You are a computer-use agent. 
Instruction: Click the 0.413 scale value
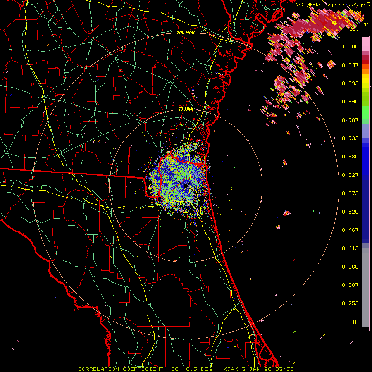[350, 248]
